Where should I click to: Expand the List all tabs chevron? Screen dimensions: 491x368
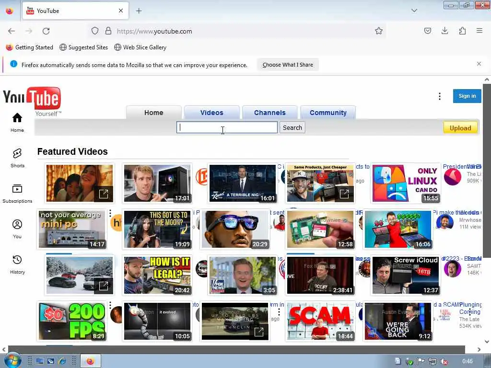click(414, 11)
